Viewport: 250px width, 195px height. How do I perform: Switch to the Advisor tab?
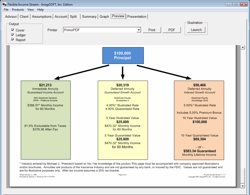coord(11,16)
